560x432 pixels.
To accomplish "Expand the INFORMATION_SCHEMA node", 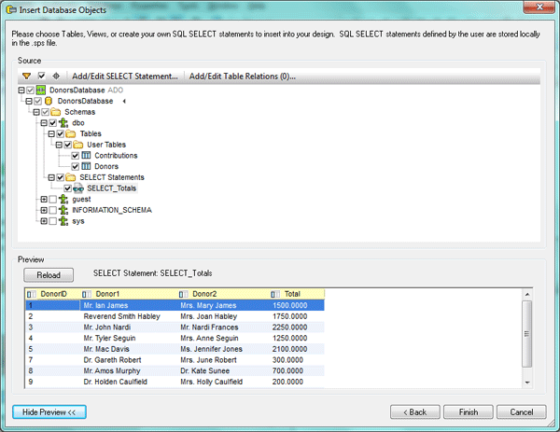I will tap(44, 210).
